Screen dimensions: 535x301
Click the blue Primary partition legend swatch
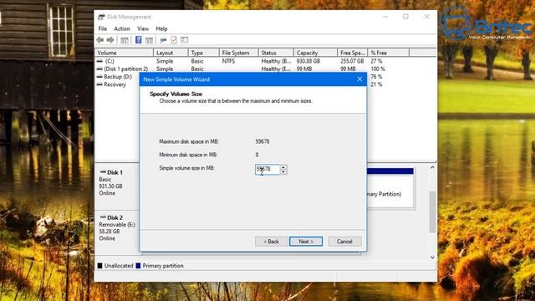coord(138,266)
